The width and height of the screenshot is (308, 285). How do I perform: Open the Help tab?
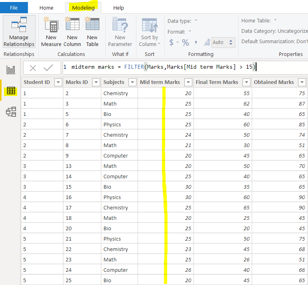118,8
